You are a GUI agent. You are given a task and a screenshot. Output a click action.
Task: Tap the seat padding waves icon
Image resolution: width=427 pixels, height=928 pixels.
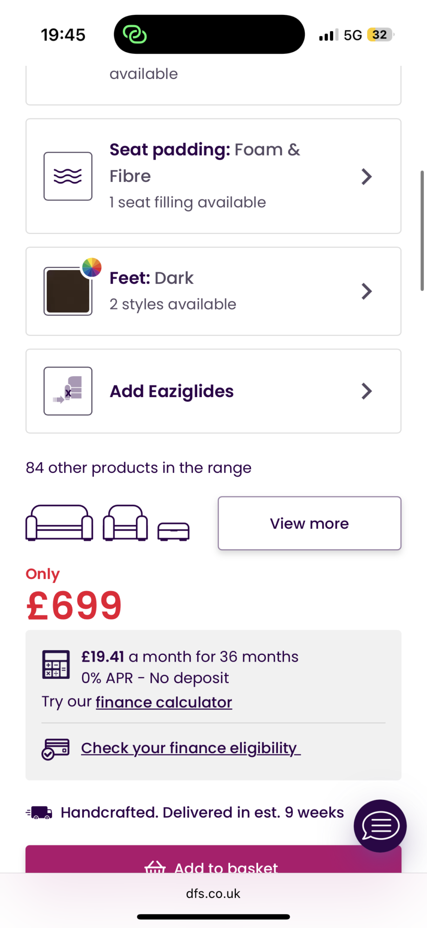(68, 176)
